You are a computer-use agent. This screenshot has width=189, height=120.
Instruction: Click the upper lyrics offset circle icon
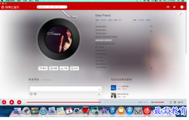click(x=151, y=26)
